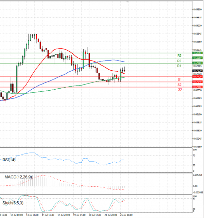The image size is (204, 218).
Task: Select the 0.67060 red price tag
Action: coord(197,87)
